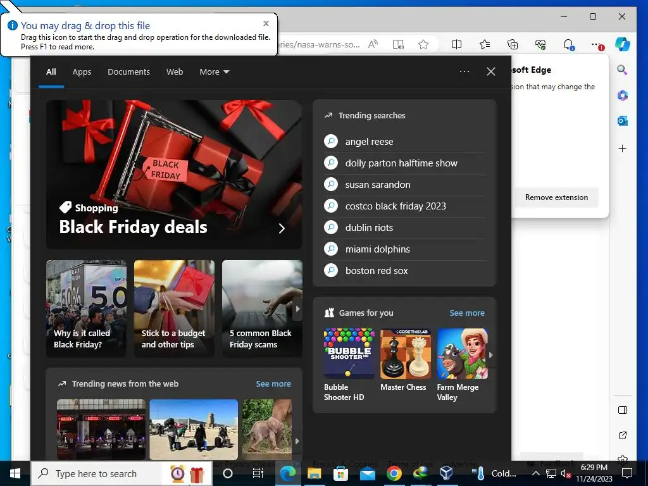Toggle Edge split screen icon
Screen dimensions: 648x486
click(456, 44)
